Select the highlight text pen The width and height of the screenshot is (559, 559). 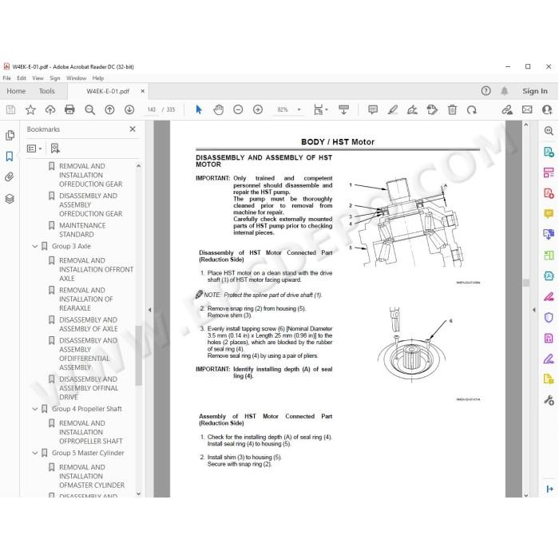pyautogui.click(x=393, y=110)
